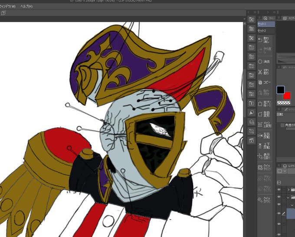The image size is (295, 237).
Task: Hide the expanded folder layer via its eye
Action: [x=279, y=197]
